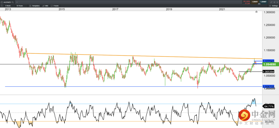279x128 pixels.
Task: Click the sell price 1.09451
Action: [254, 2]
